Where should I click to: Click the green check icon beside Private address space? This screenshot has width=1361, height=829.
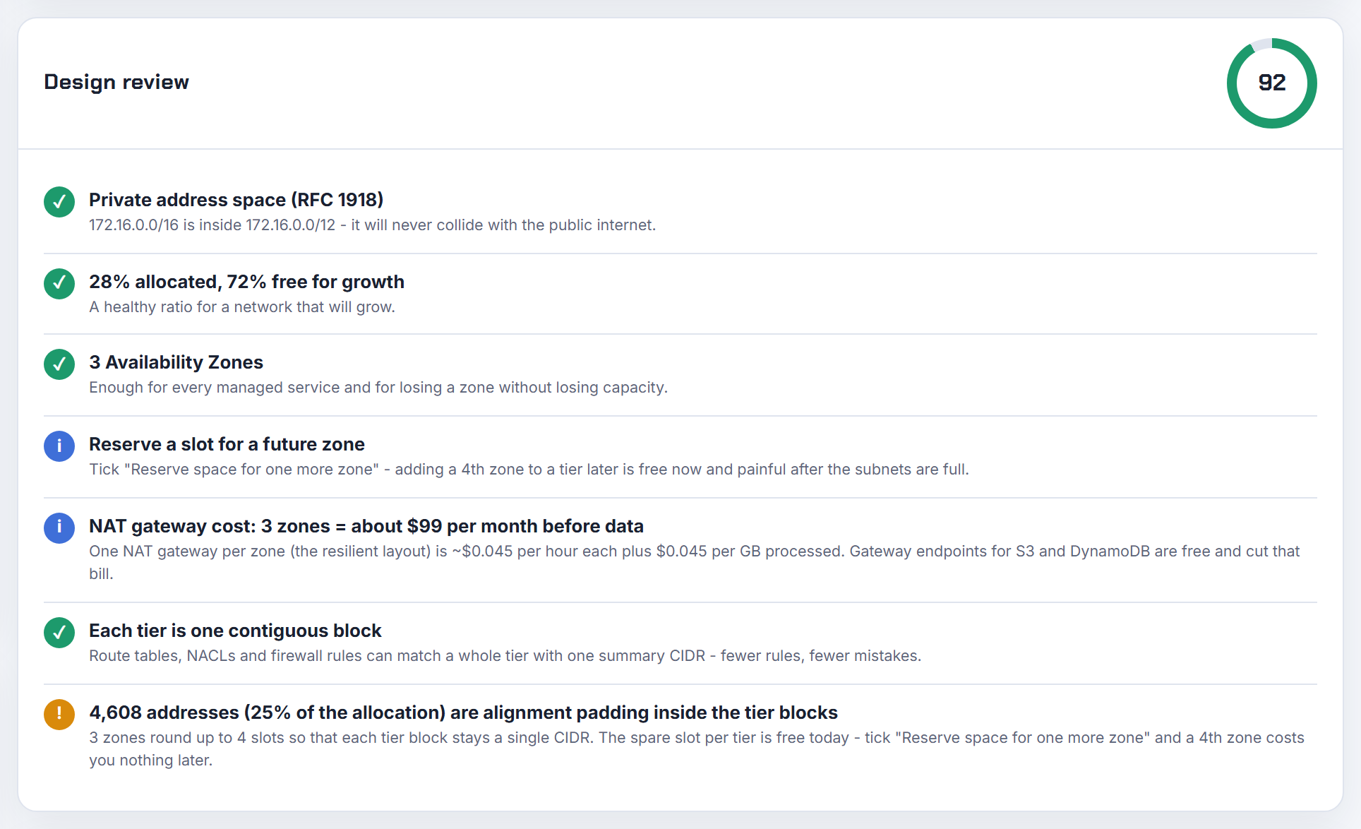(59, 202)
